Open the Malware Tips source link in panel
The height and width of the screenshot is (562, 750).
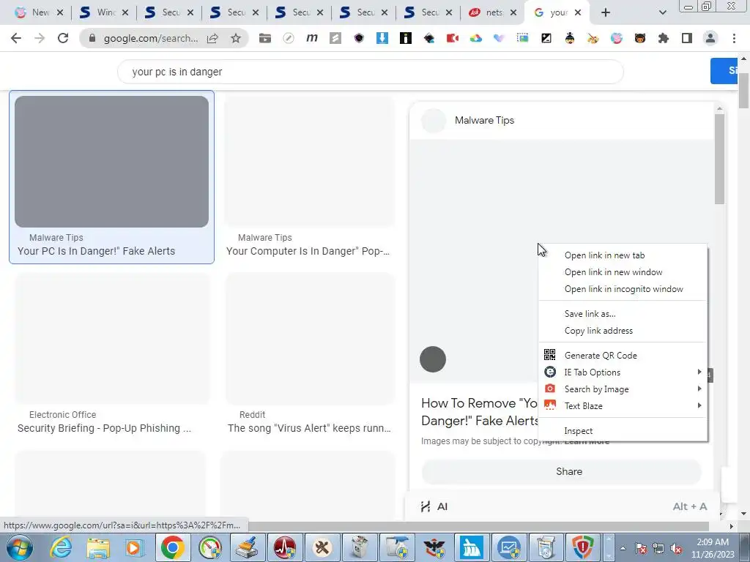coord(484,121)
